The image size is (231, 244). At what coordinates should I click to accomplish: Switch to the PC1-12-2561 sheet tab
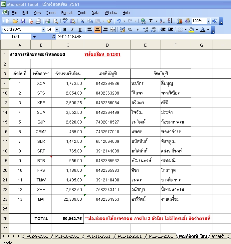(129, 236)
